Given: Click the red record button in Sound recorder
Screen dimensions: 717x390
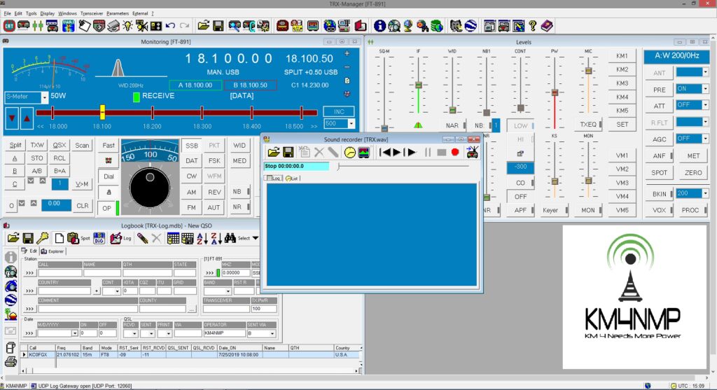Looking at the screenshot, I should coord(455,152).
